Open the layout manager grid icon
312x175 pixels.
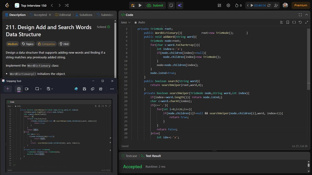(x=219, y=5)
